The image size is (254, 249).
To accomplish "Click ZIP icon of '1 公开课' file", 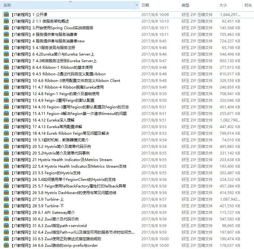I will click(6, 15).
